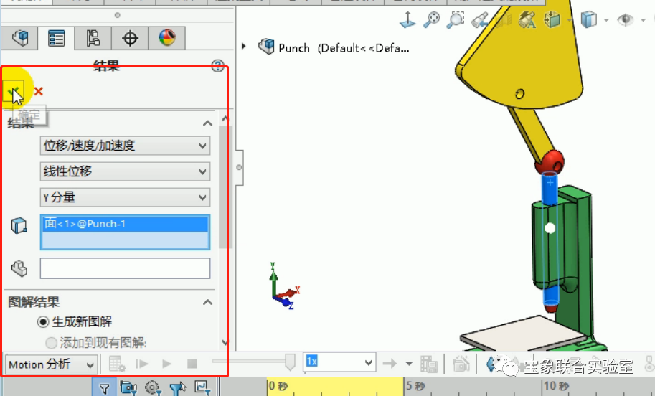
Task: Open the DimXpertManager crosshair tab
Action: (x=130, y=39)
